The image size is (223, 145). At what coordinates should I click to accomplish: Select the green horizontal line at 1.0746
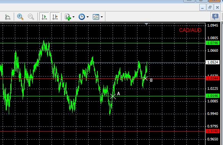click(x=103, y=43)
